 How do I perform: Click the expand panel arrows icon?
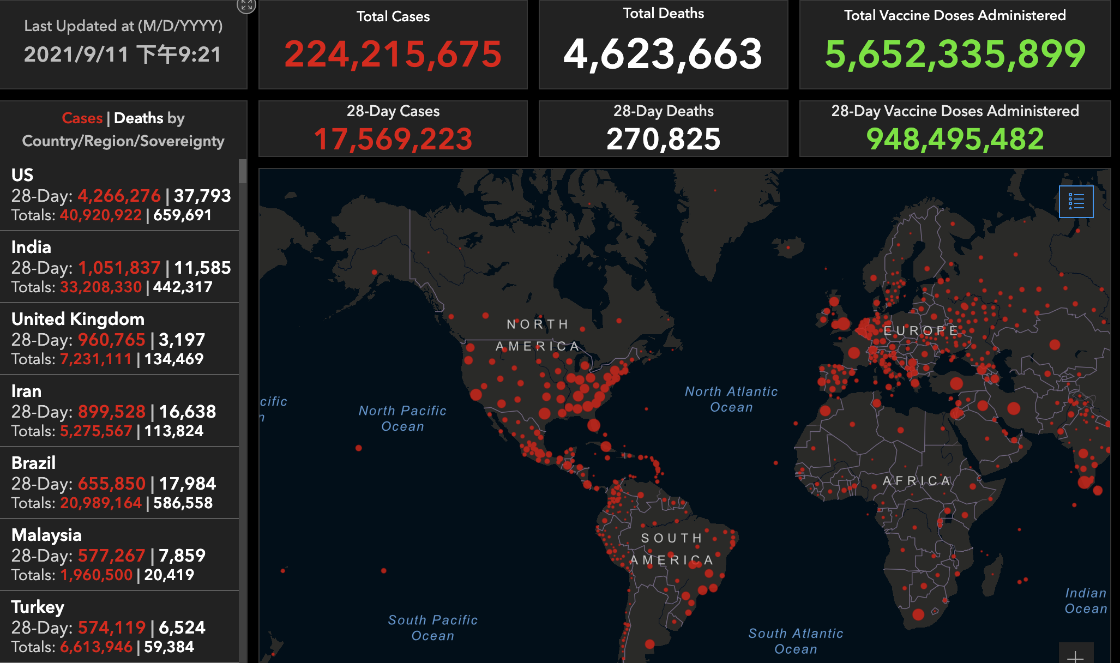246,5
